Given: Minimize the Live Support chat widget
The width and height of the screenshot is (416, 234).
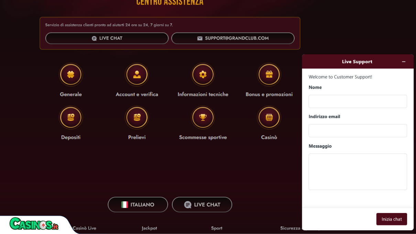Looking at the screenshot, I should click(x=404, y=62).
